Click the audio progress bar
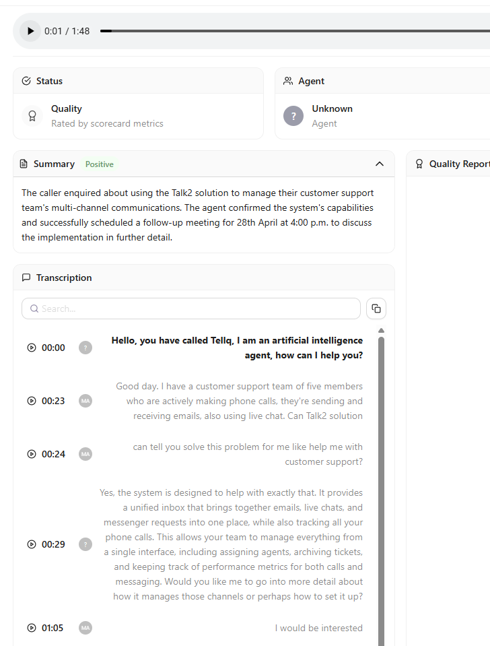The width and height of the screenshot is (490, 646). [296, 31]
